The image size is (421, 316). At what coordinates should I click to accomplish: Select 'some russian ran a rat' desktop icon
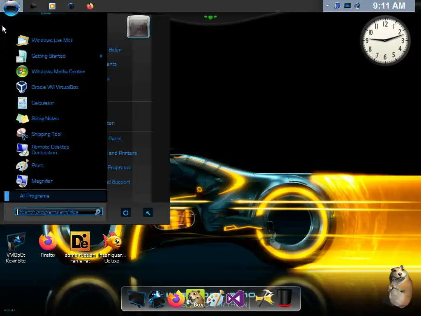pos(80,248)
